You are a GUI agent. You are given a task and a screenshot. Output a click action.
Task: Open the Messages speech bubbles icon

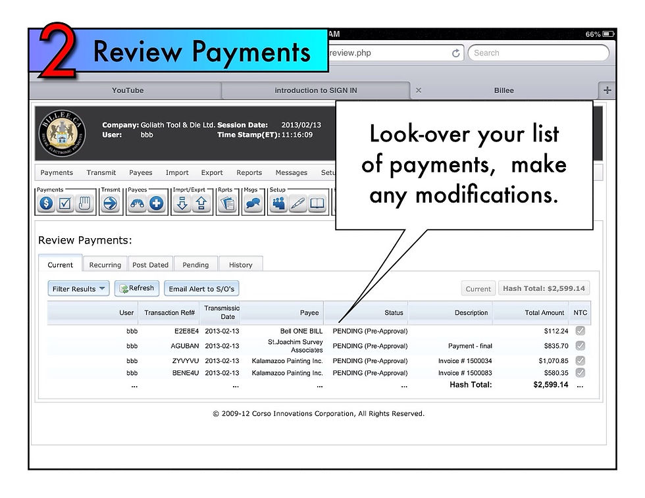[253, 203]
